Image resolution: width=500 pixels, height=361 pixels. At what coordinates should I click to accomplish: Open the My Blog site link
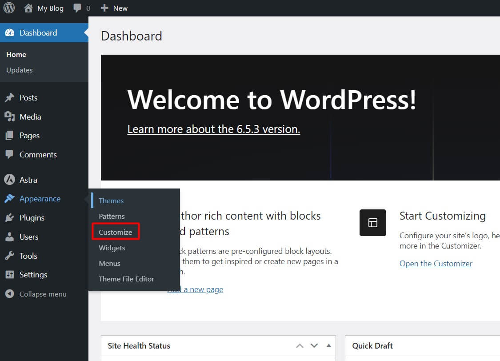[50, 8]
